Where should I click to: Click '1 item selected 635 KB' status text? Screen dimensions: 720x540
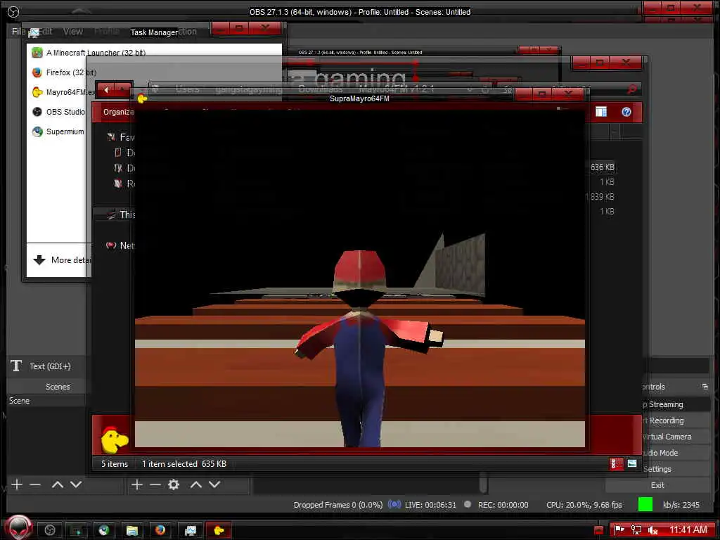pos(184,464)
